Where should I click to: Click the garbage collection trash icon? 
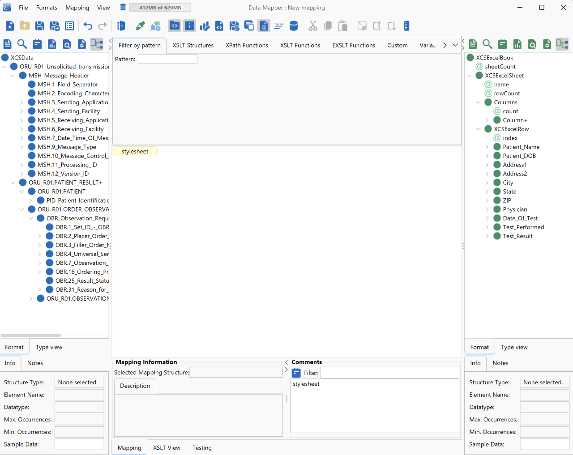123,7
